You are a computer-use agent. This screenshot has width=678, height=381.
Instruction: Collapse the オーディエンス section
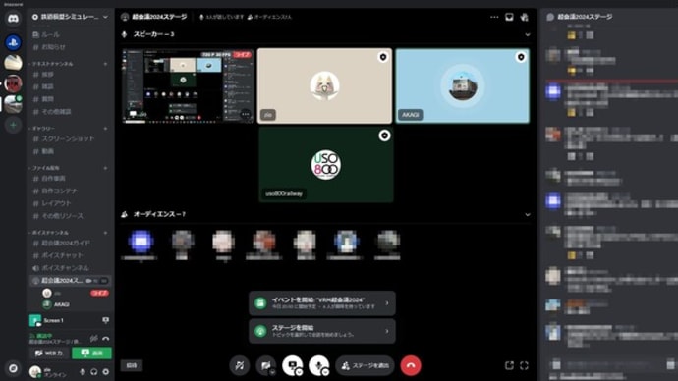pyautogui.click(x=527, y=214)
